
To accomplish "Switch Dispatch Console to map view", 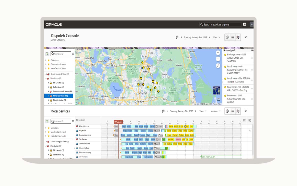I will click(238, 37).
